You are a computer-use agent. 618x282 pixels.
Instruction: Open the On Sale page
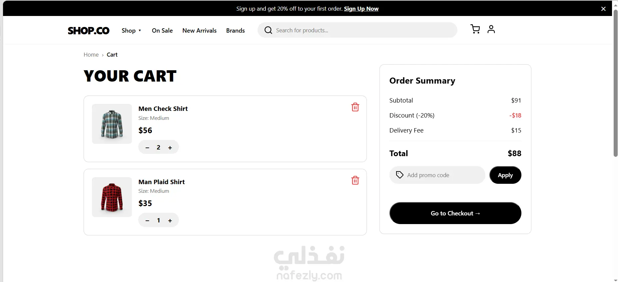pos(162,30)
